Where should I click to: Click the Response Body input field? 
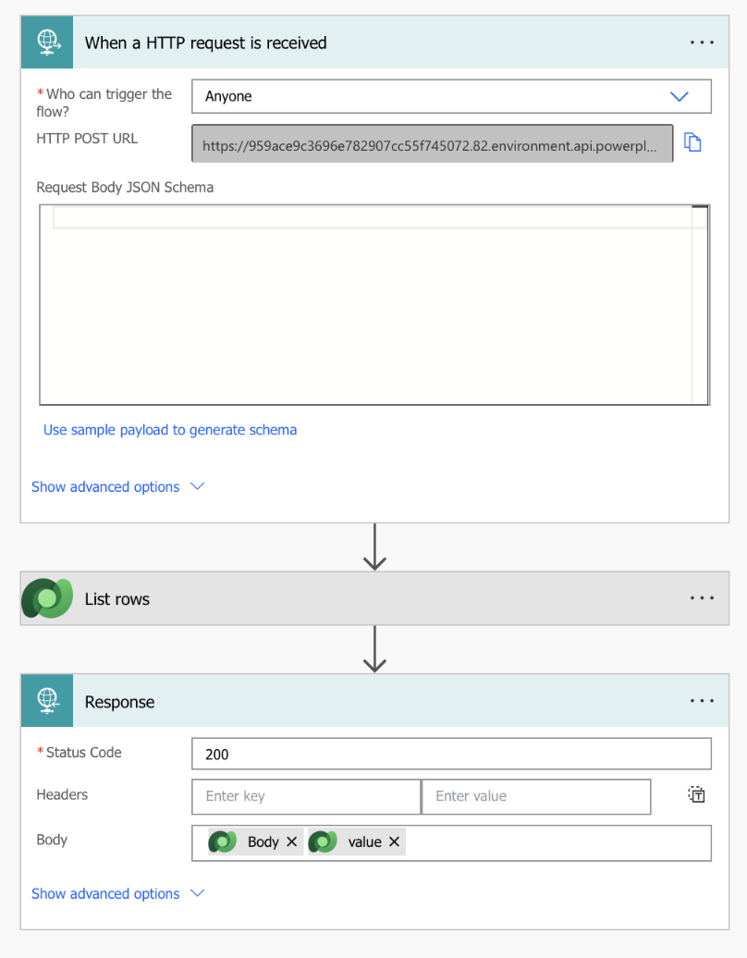(451, 843)
